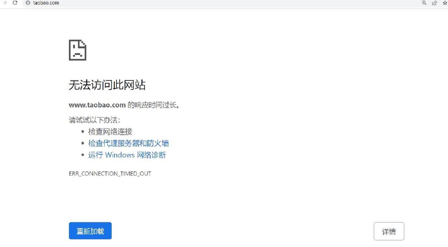Viewport: 448px width, 247px height.
Task: Click the blue 重新加载 reload button
Action: pos(90,231)
